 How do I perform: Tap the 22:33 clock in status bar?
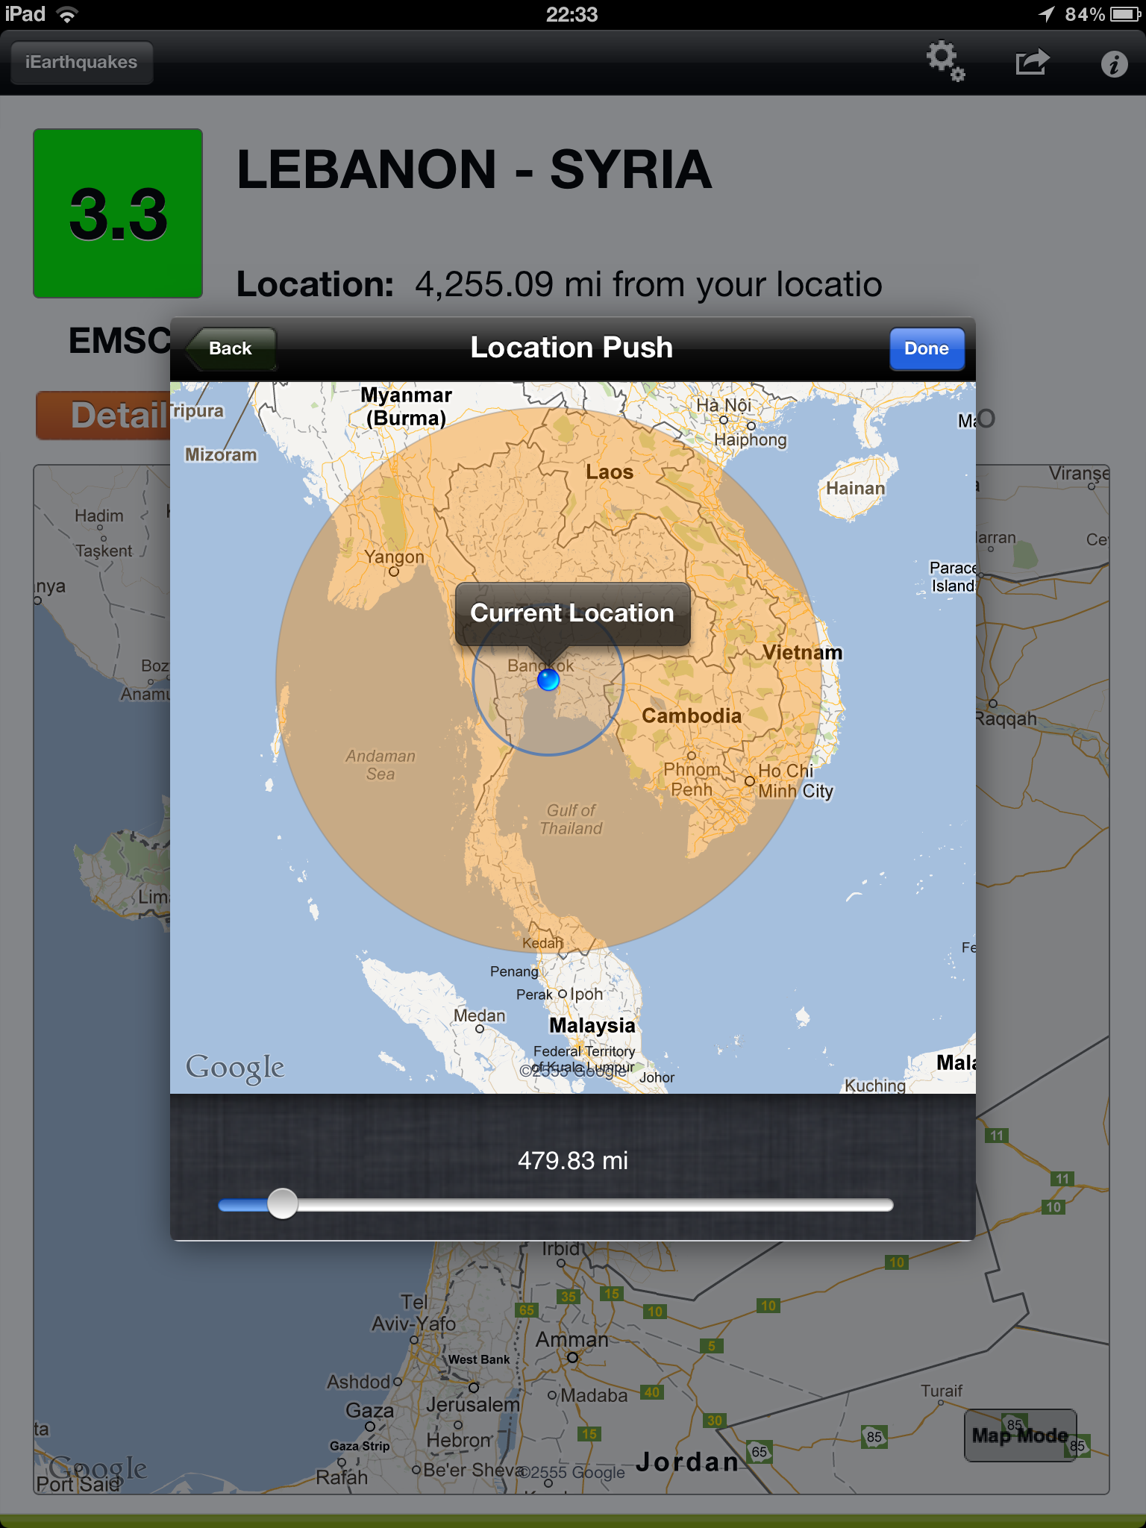572,14
